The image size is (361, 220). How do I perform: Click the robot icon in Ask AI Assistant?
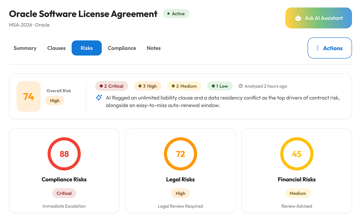tap(298, 18)
